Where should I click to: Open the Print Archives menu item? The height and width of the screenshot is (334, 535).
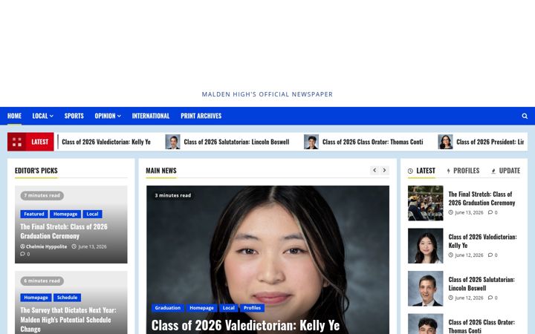point(201,116)
